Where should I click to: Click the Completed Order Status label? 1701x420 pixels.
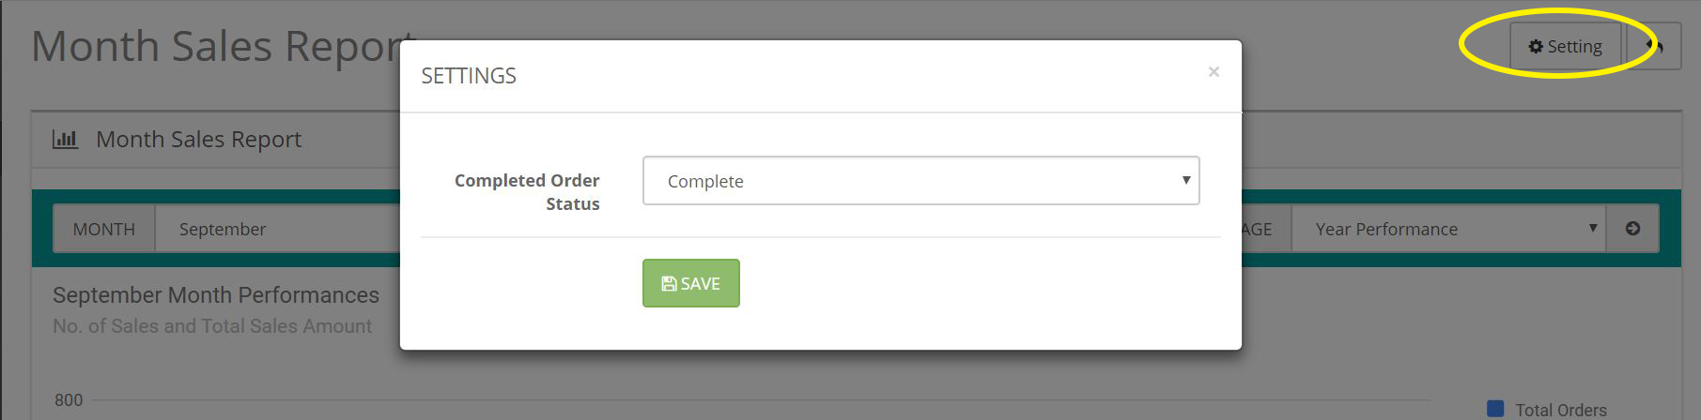click(527, 191)
